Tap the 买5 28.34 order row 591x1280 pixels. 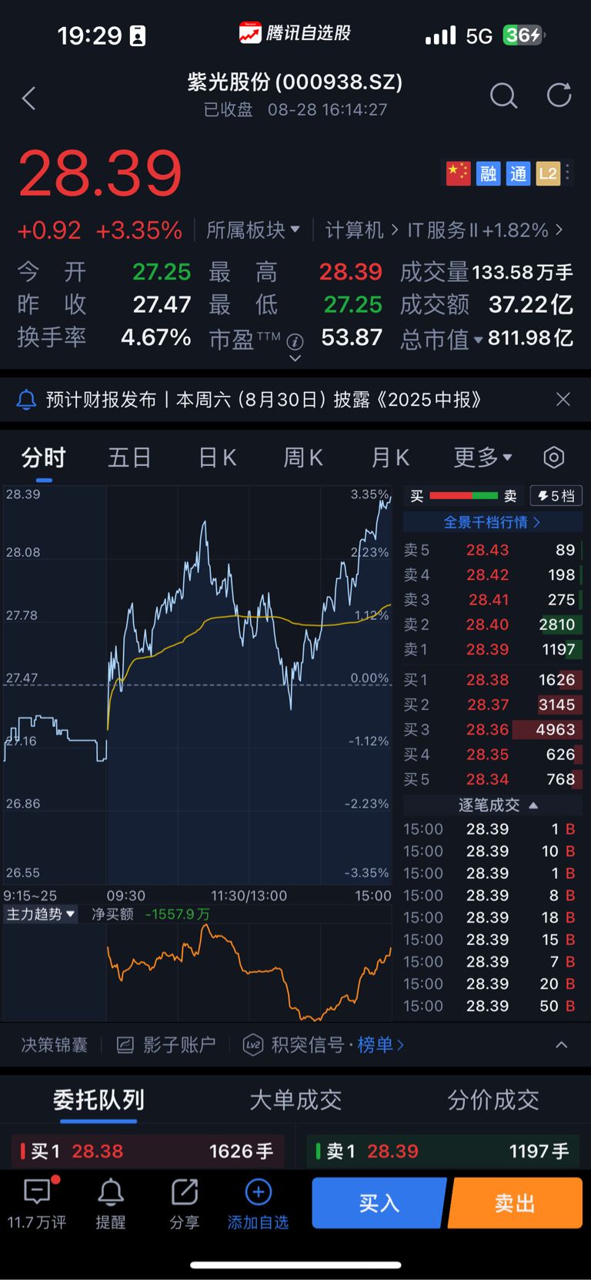tap(493, 779)
